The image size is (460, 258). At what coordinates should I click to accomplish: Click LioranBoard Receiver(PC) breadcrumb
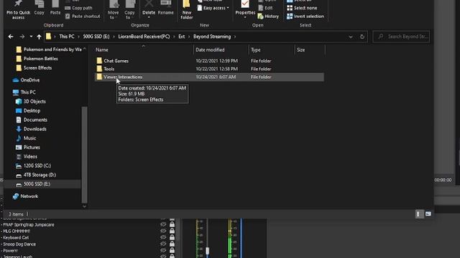point(144,37)
